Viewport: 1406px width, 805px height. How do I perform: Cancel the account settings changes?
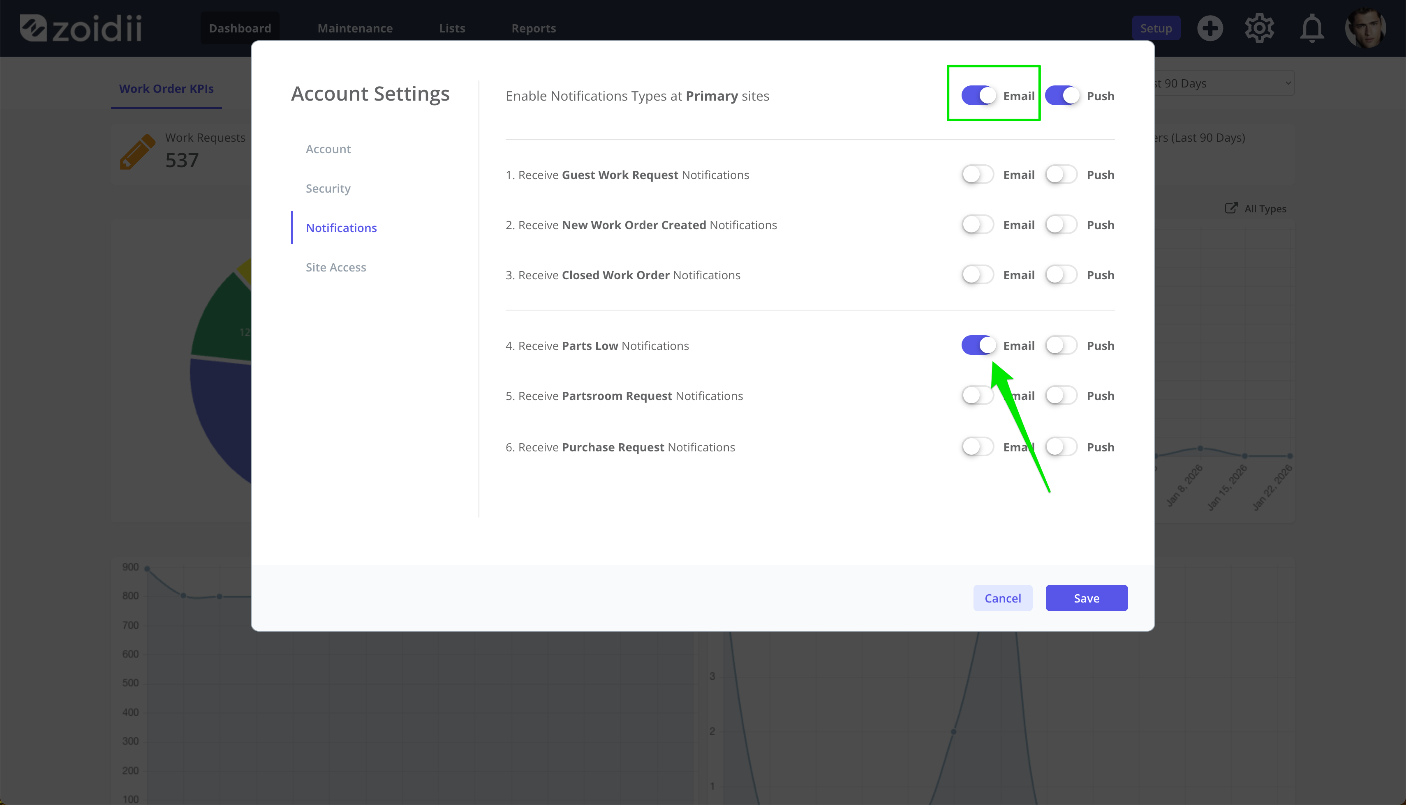(1003, 598)
